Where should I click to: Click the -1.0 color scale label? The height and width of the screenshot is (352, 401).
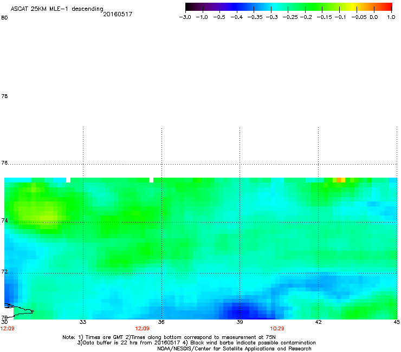tap(202, 17)
